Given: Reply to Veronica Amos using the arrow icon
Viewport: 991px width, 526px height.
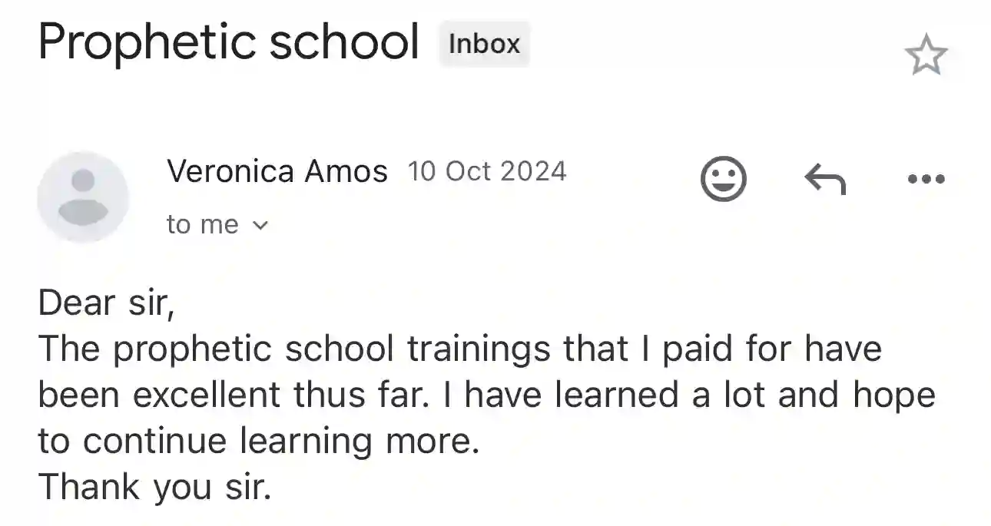Looking at the screenshot, I should (824, 180).
